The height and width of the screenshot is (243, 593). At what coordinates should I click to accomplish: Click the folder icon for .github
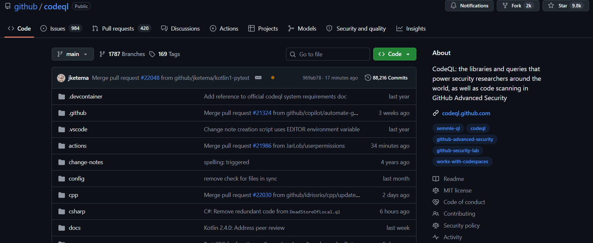[62, 113]
